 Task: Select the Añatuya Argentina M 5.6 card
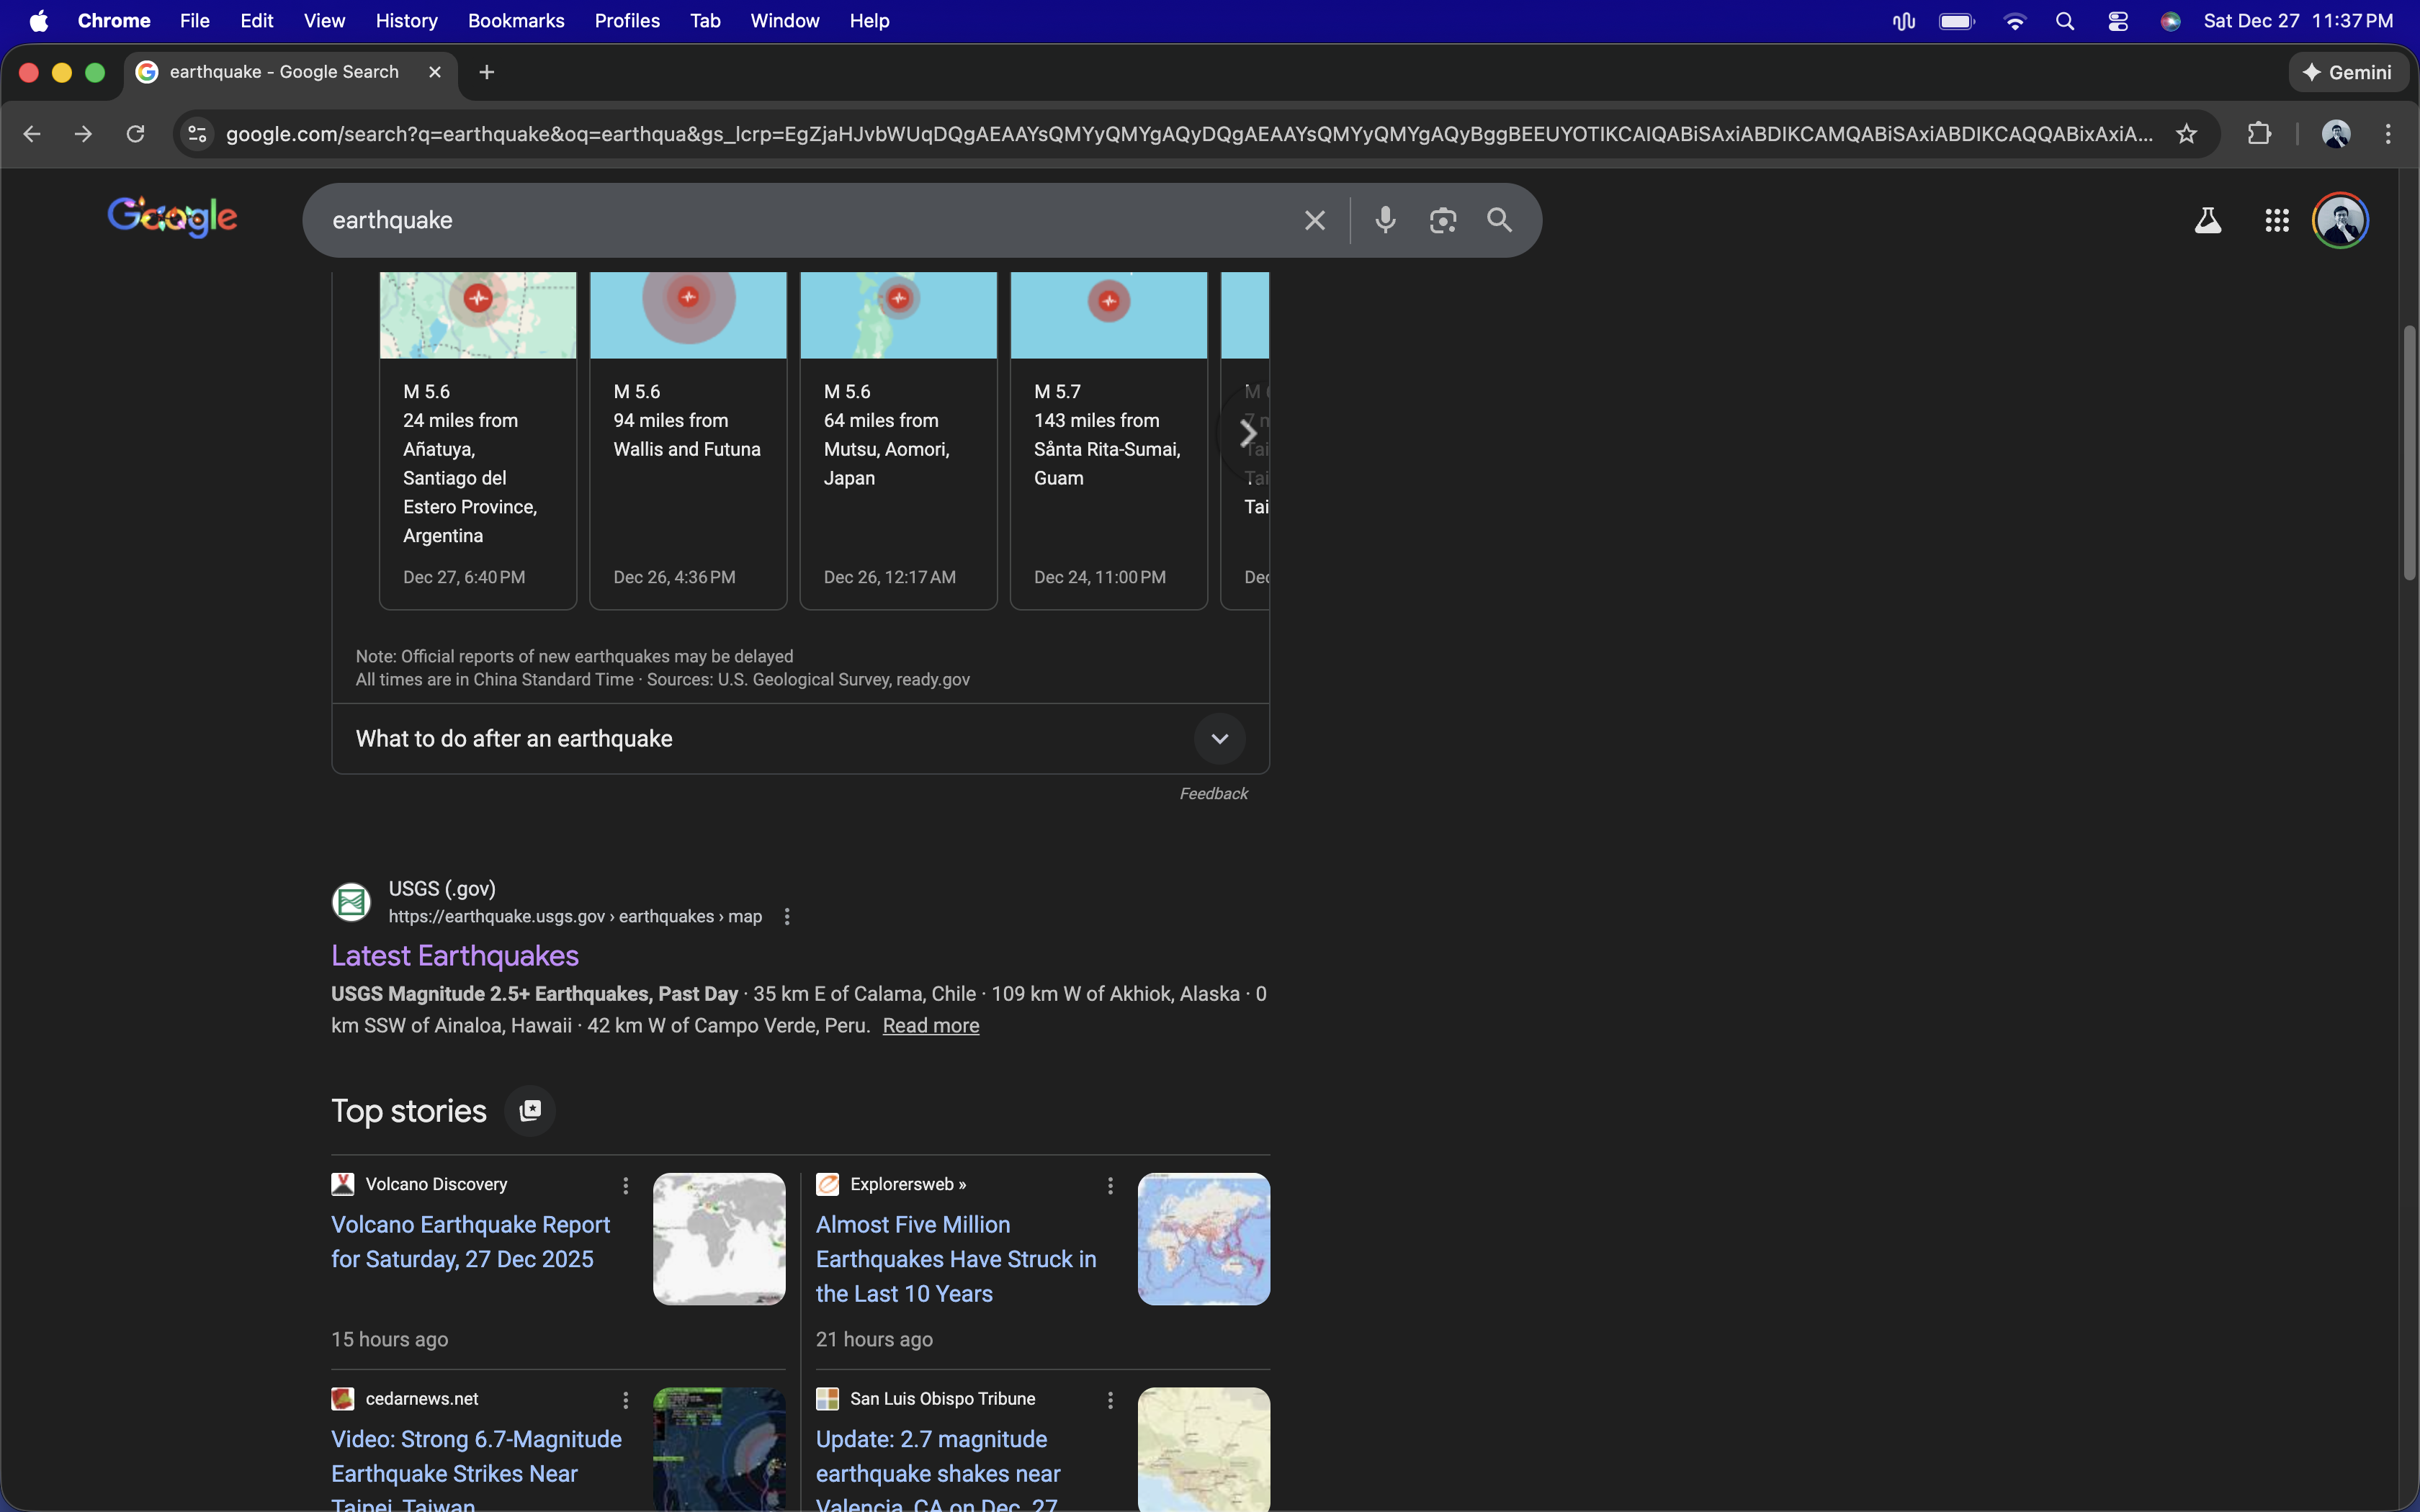(478, 440)
